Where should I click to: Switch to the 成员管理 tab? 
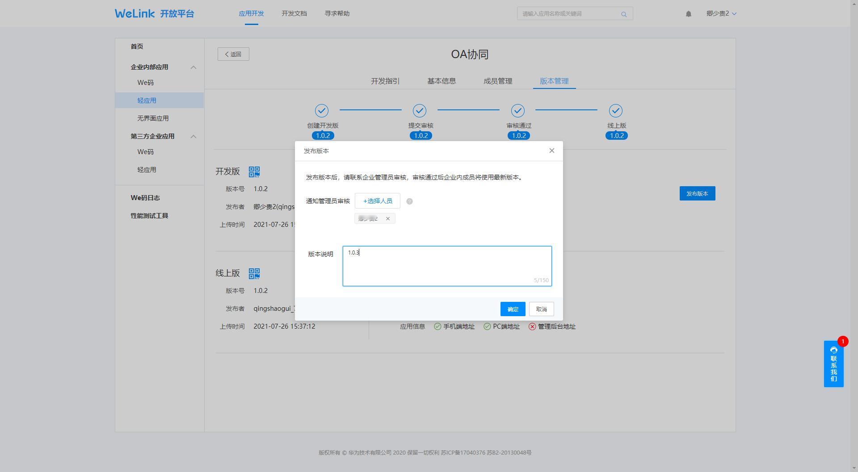(x=498, y=81)
